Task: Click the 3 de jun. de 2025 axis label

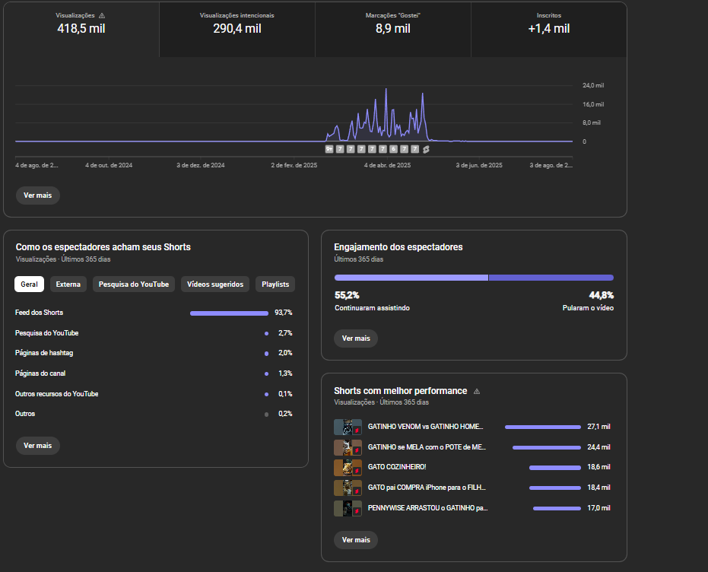Action: tap(479, 165)
